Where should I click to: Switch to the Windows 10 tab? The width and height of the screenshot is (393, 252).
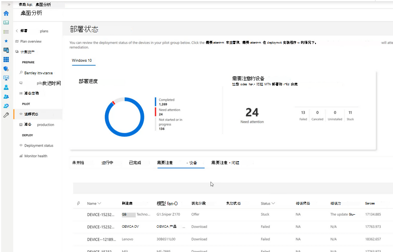83,61
